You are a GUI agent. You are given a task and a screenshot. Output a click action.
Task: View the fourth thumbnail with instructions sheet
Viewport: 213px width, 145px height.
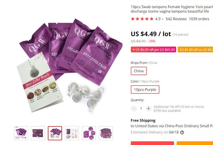pyautogui.click(x=72, y=133)
